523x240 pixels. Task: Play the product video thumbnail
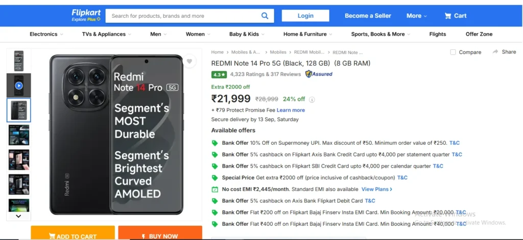tap(19, 86)
